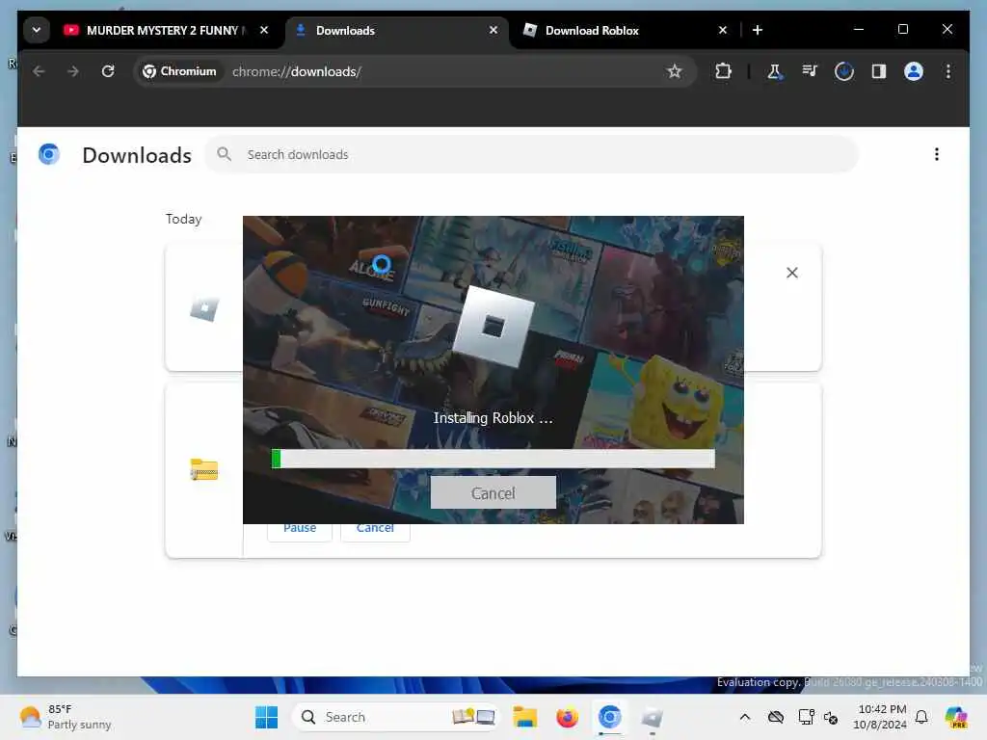Open the Chromium three-dot menu
This screenshot has width=987, height=740.
pos(948,71)
